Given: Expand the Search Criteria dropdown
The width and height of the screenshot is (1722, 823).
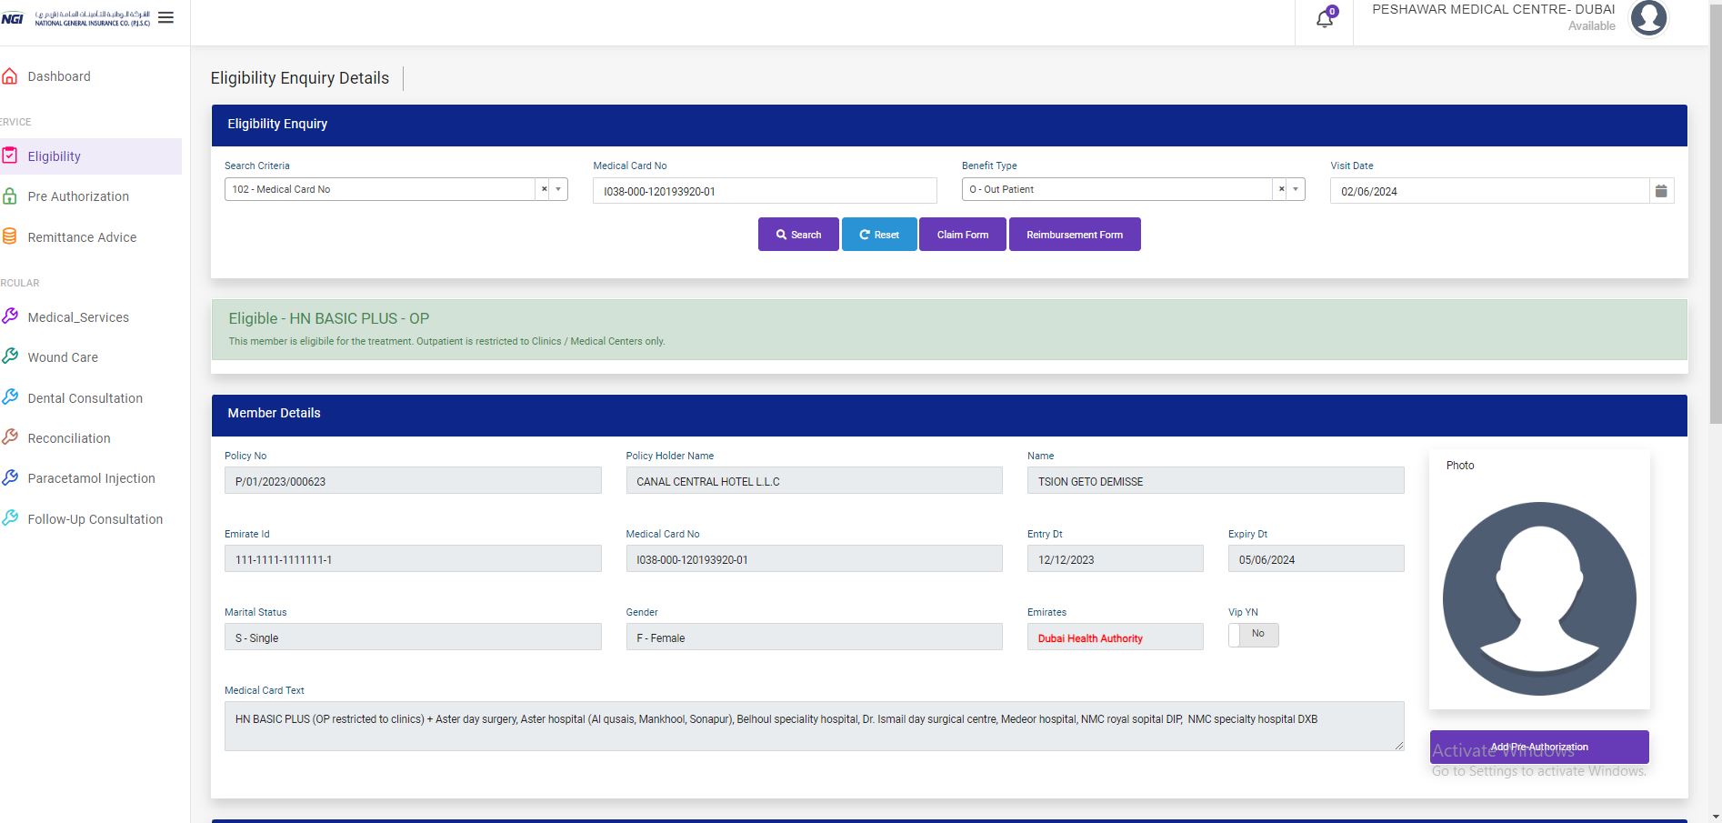Looking at the screenshot, I should 558,189.
